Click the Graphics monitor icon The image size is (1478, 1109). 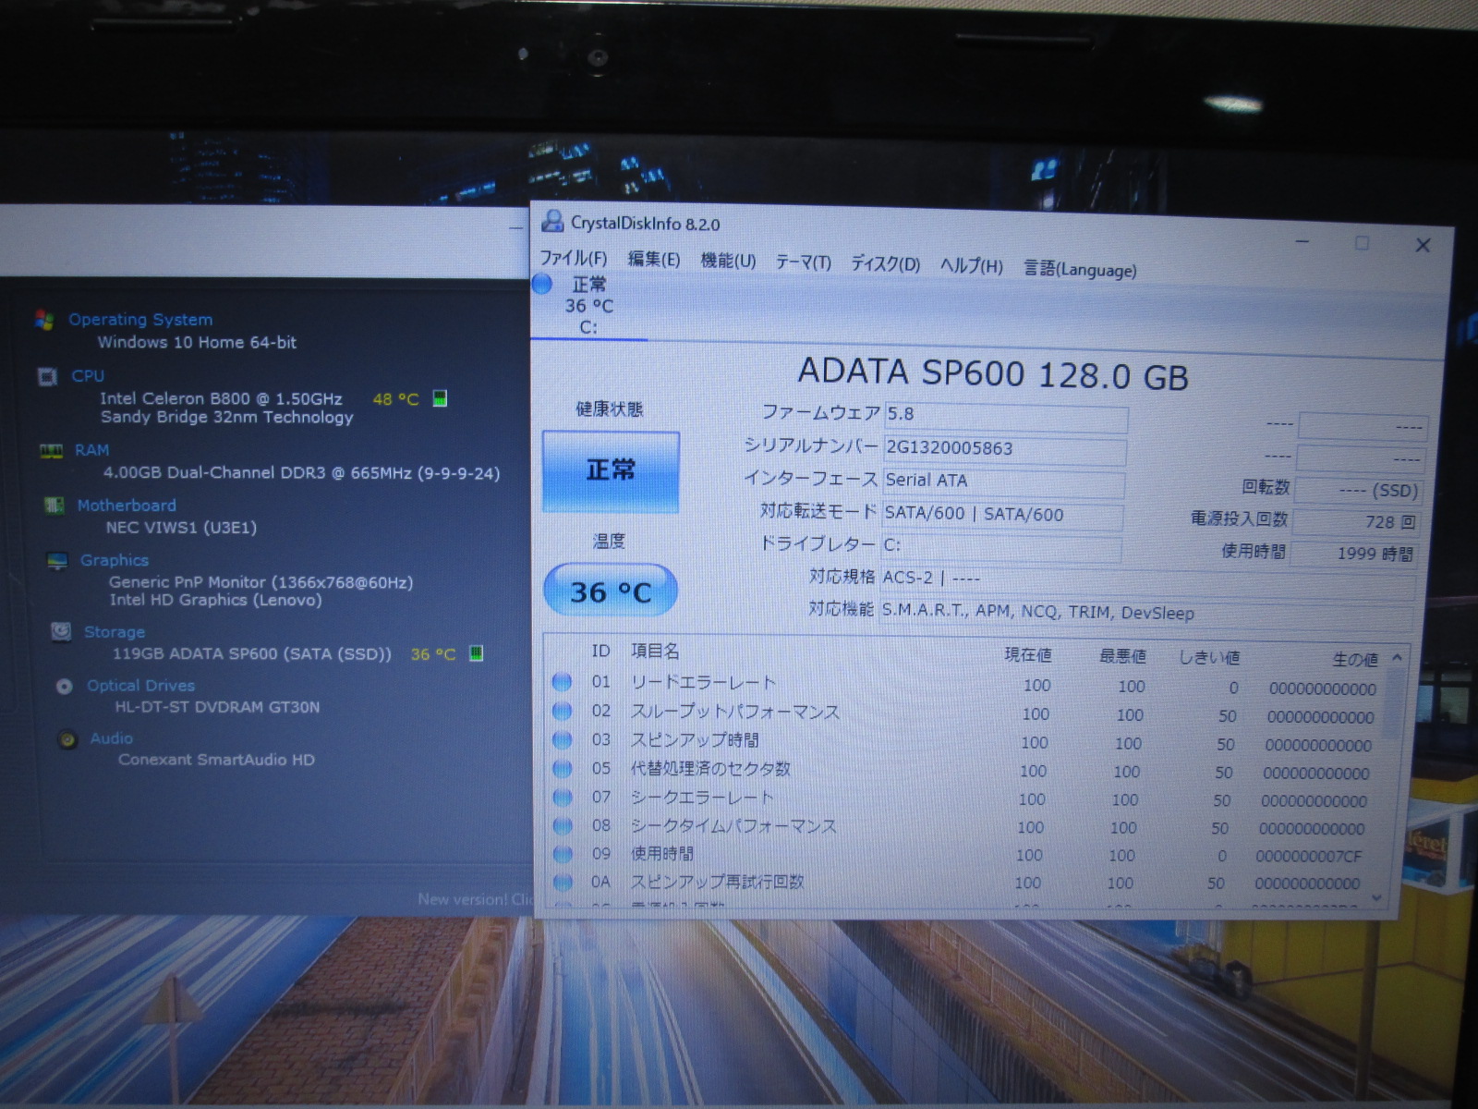(x=57, y=561)
